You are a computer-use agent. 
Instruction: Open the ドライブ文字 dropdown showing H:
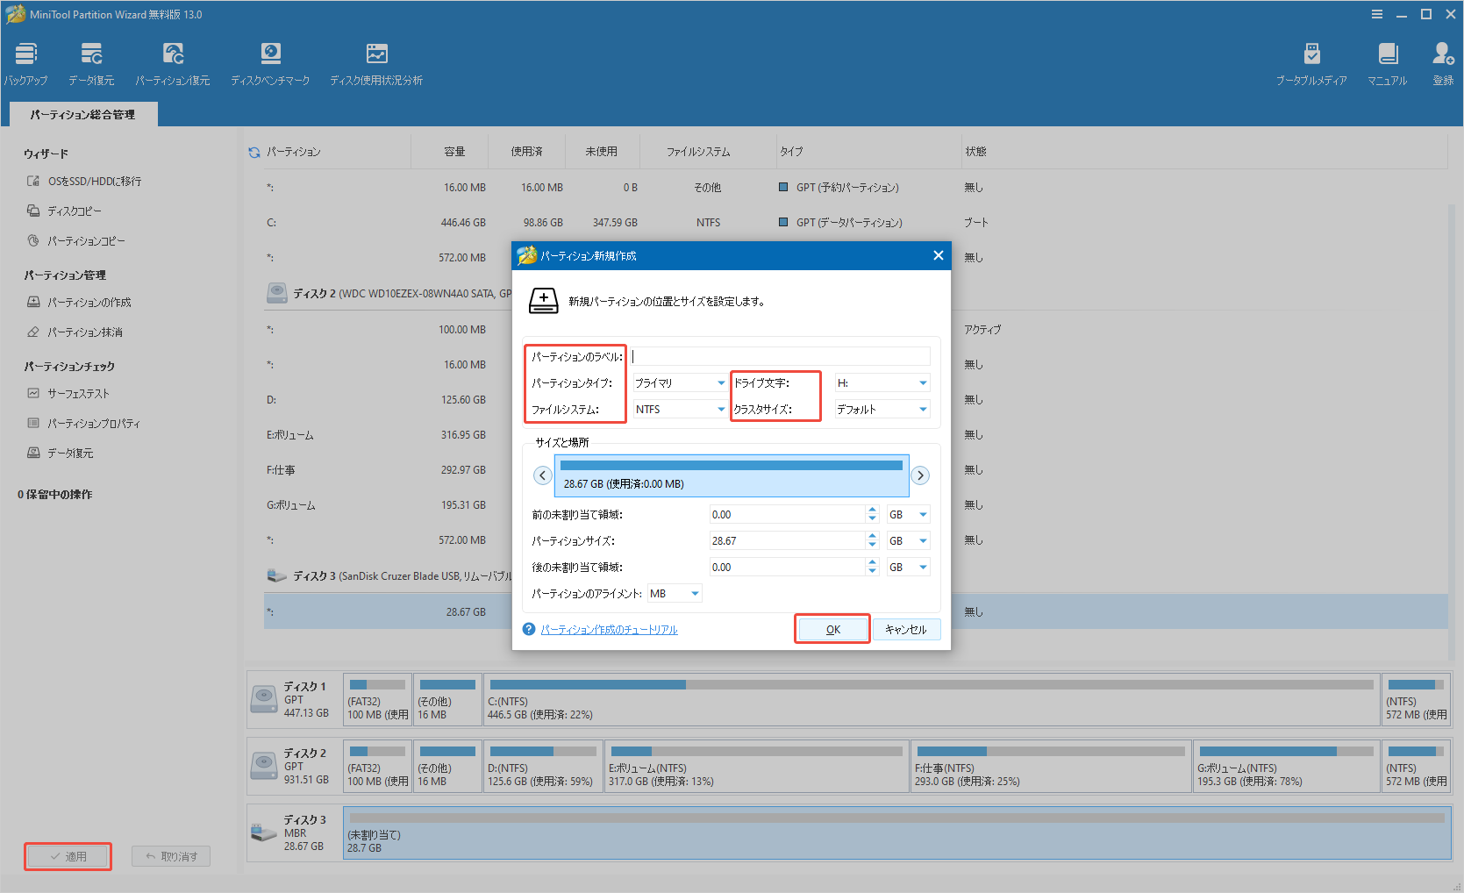click(x=881, y=382)
